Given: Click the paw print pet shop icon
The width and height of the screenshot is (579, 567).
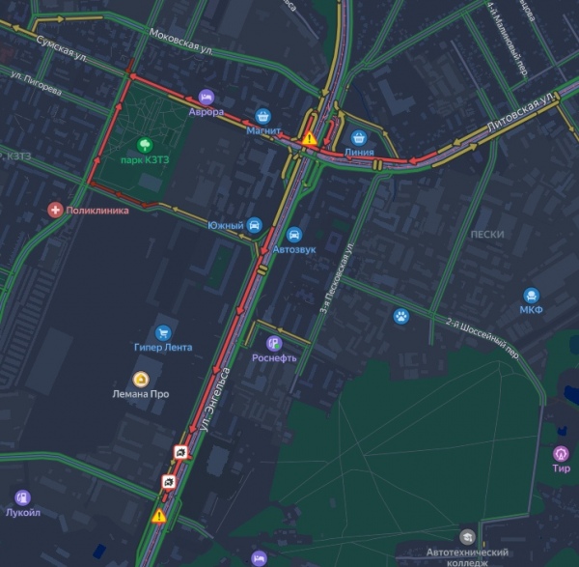Looking at the screenshot, I should (401, 317).
